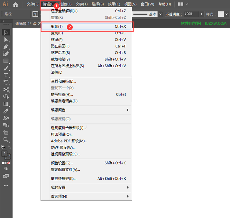The width and height of the screenshot is (230, 218).
Task: Choose 就地粘贴(S) menu entry
Action: click(87, 59)
